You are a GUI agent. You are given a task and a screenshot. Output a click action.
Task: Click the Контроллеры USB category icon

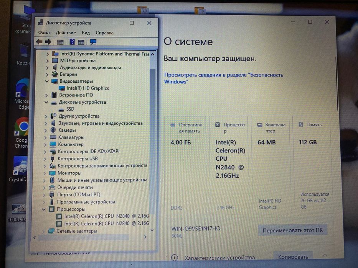(x=52, y=159)
